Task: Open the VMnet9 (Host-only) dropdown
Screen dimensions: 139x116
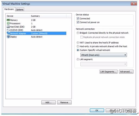Action: point(104,55)
